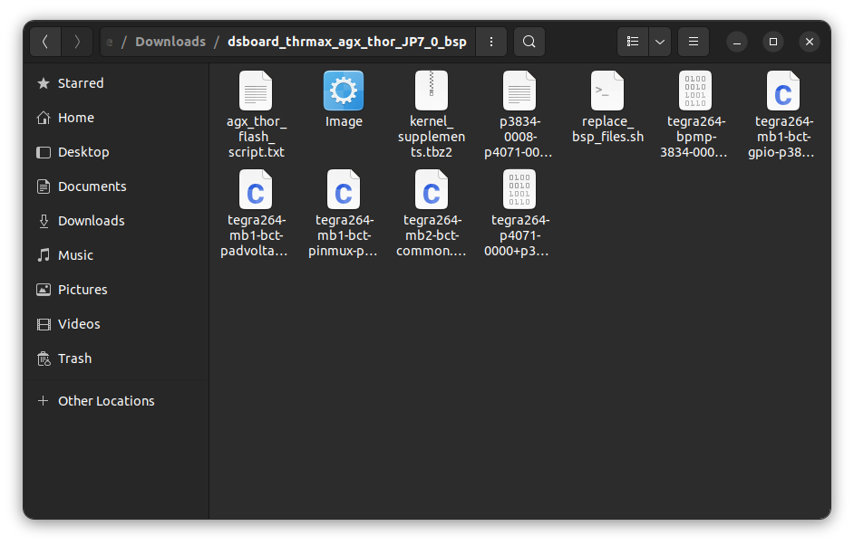Open the hamburger main menu

(693, 41)
